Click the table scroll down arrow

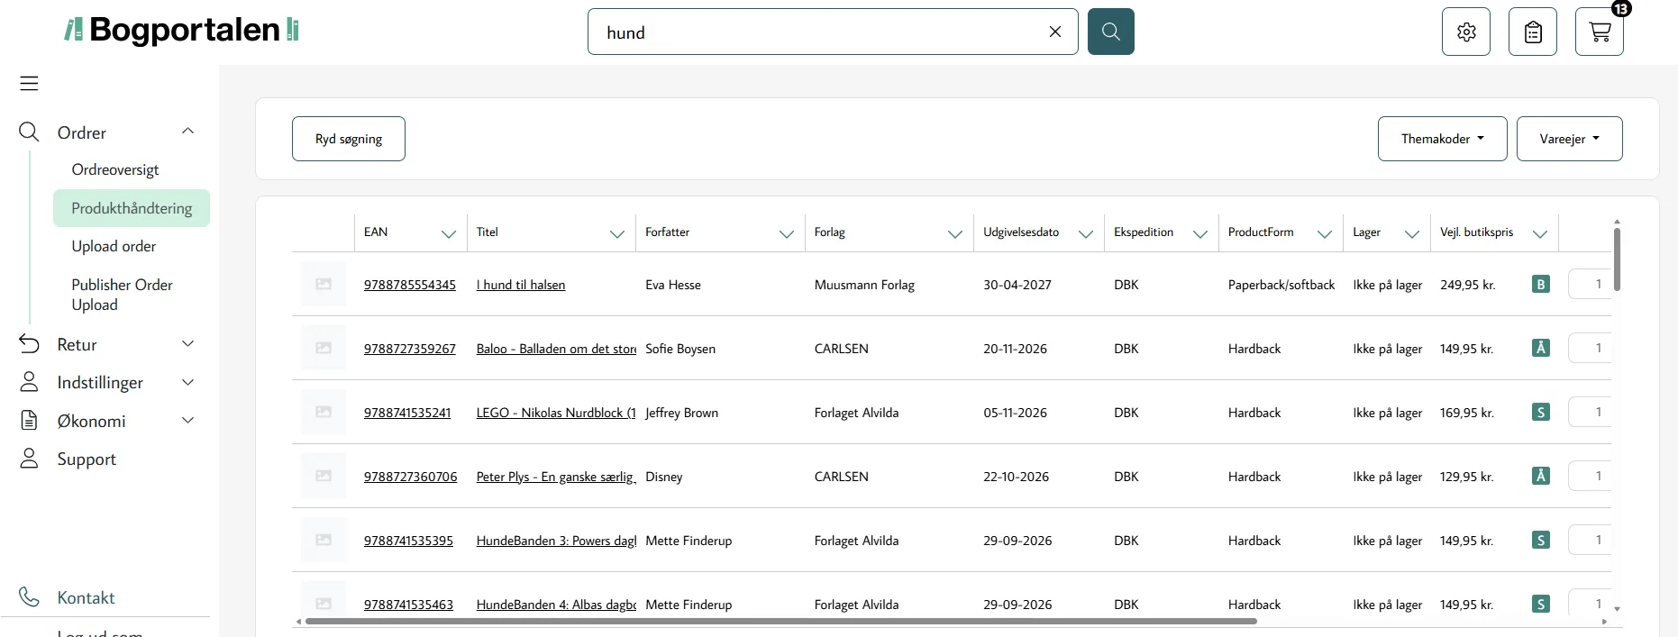(x=1617, y=609)
